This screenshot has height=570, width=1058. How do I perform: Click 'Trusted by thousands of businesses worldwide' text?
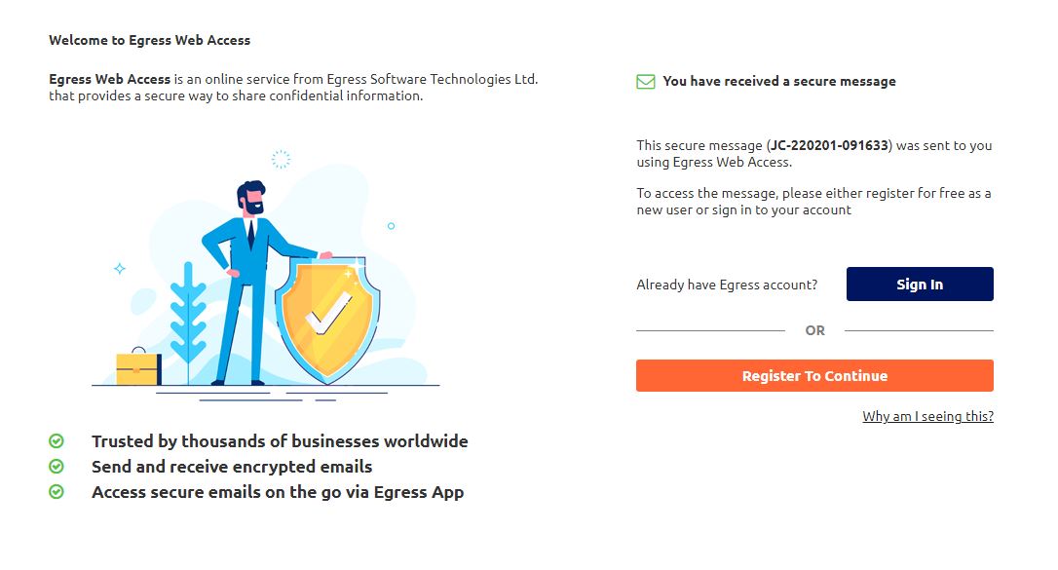pyautogui.click(x=280, y=441)
